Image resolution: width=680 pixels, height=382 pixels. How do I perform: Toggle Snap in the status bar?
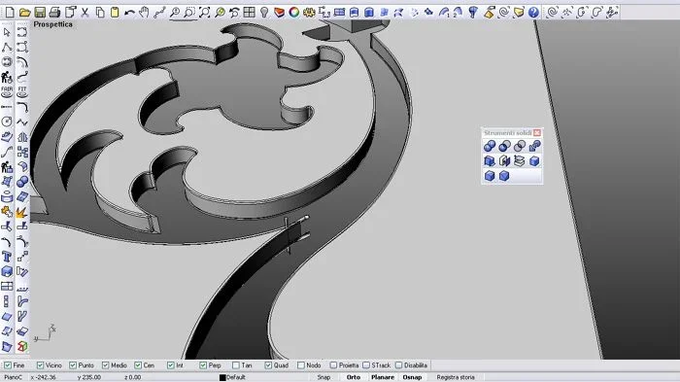pos(323,377)
